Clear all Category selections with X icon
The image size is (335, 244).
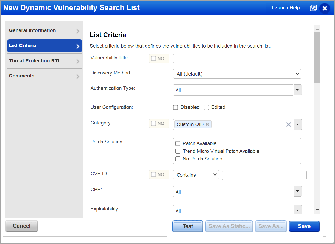288,124
